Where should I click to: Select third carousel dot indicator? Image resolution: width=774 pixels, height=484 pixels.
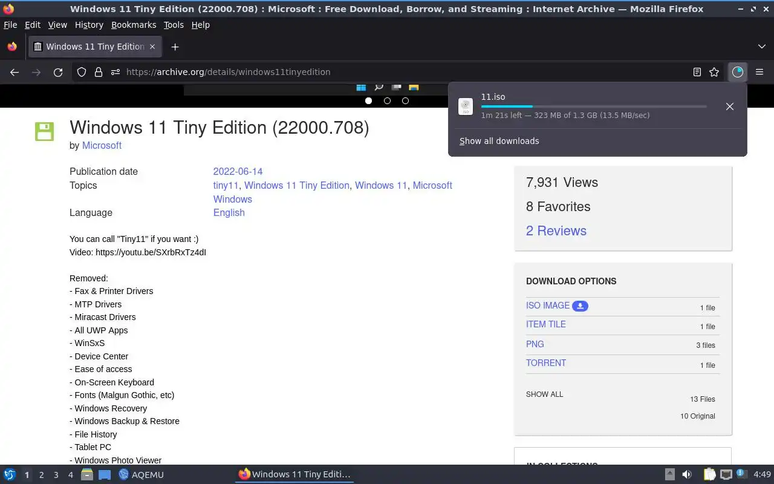tap(405, 100)
